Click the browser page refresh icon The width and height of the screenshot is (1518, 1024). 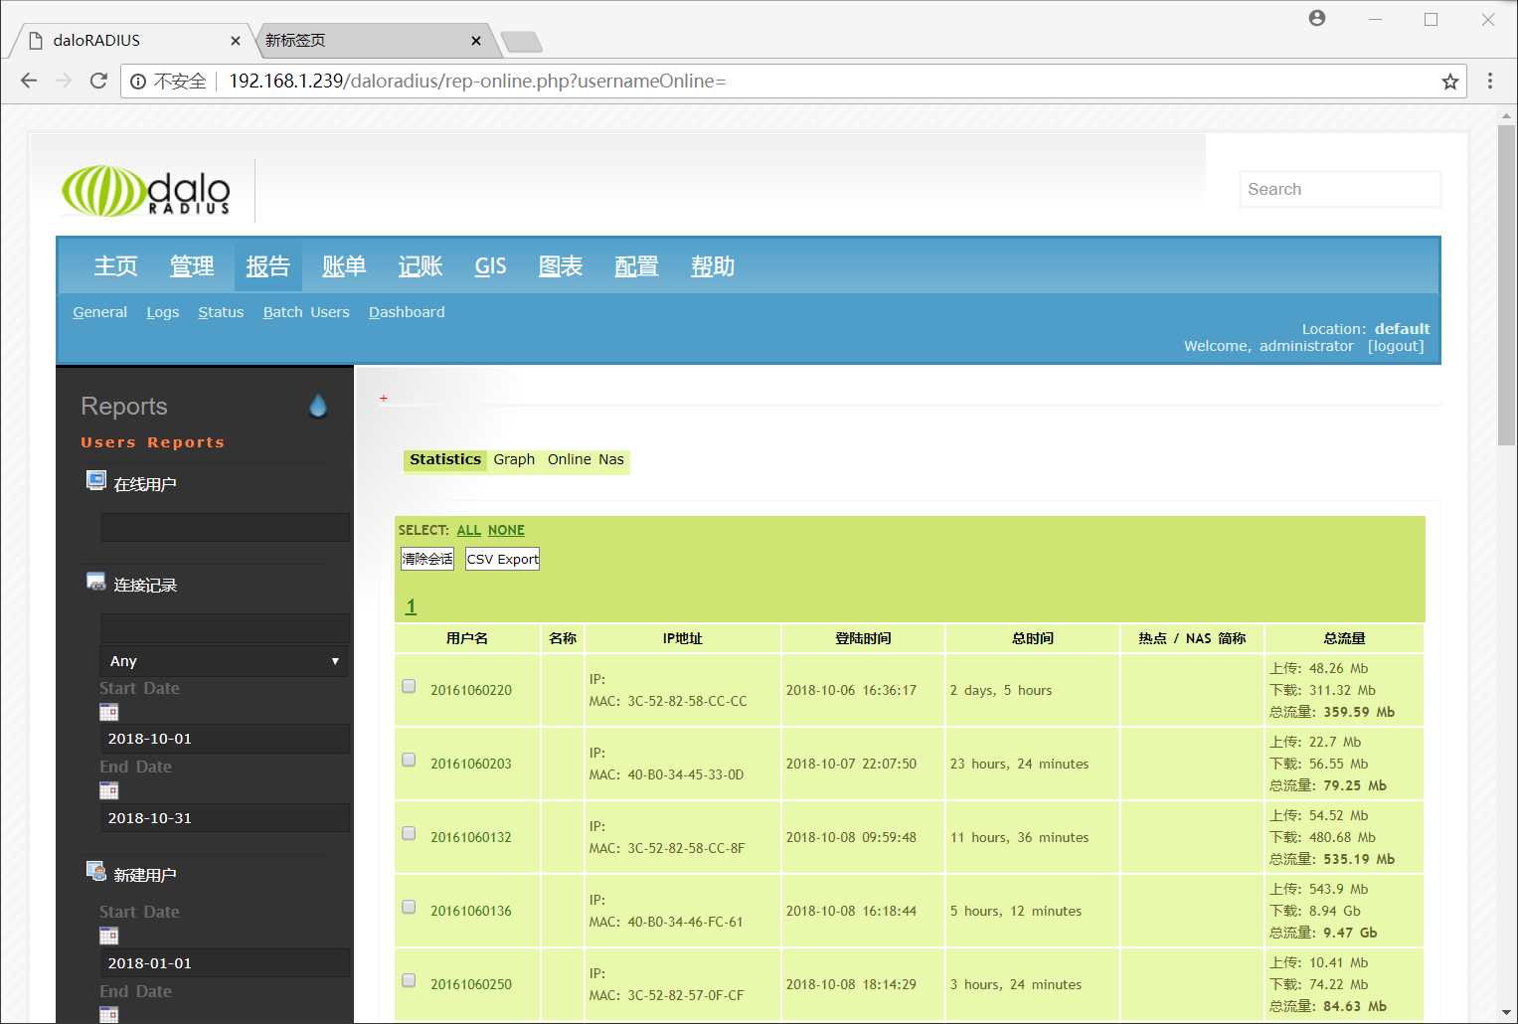(x=97, y=81)
